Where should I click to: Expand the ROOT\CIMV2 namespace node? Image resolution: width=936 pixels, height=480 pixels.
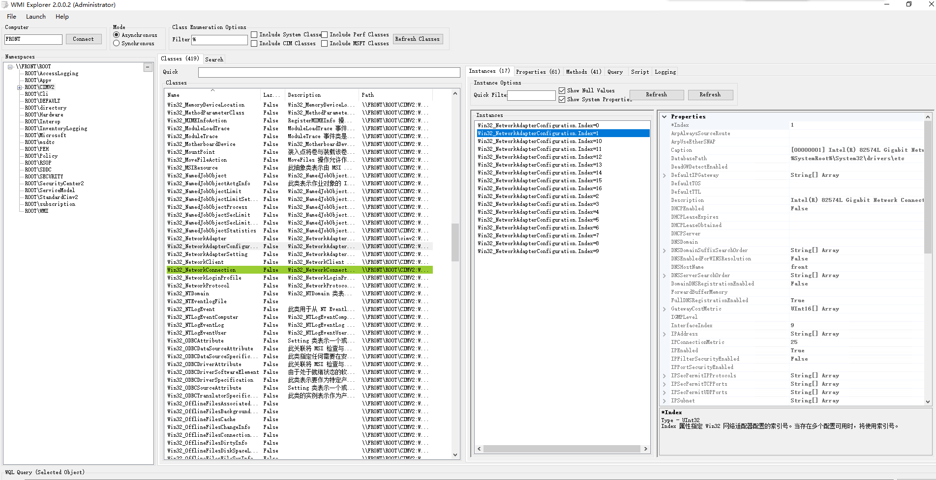[19, 87]
